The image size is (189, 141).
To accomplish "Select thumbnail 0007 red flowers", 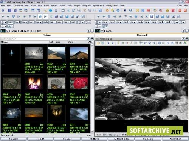I will [79, 83].
